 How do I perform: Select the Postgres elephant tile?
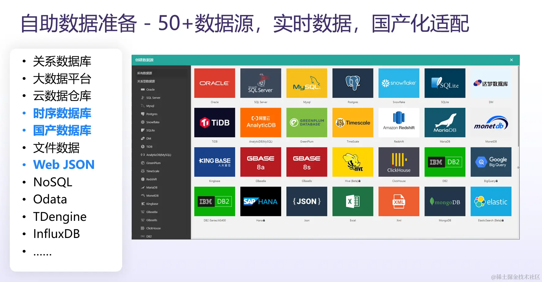coord(353,83)
